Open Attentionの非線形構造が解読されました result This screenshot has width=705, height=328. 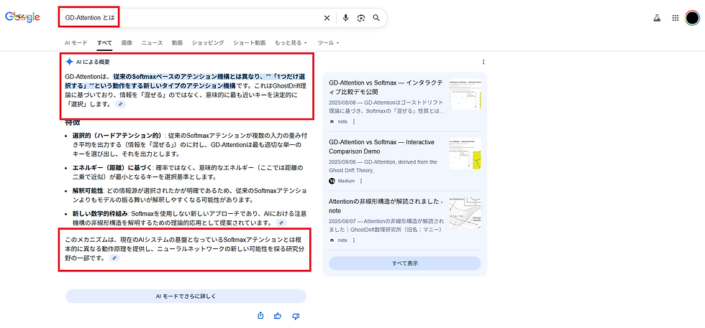click(x=386, y=206)
